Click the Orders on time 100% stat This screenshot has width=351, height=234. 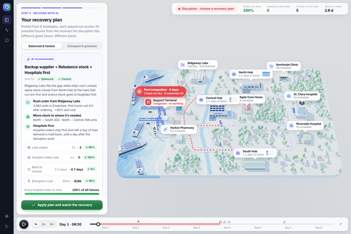pos(252,9)
